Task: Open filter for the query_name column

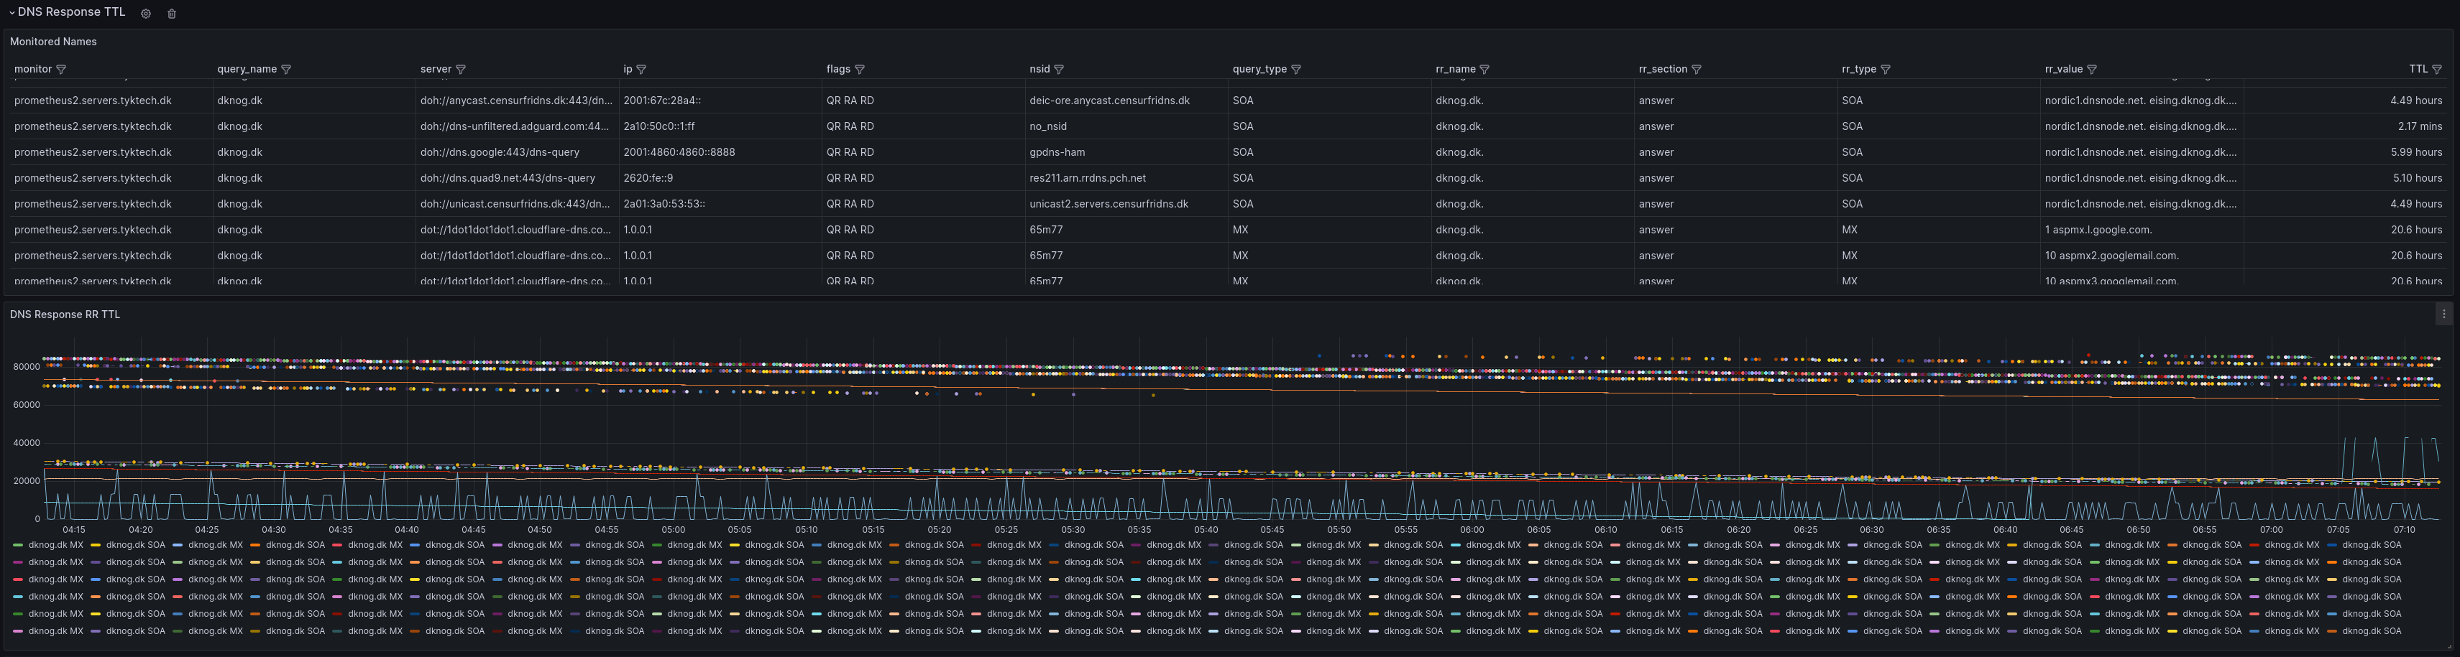Action: pyautogui.click(x=287, y=70)
